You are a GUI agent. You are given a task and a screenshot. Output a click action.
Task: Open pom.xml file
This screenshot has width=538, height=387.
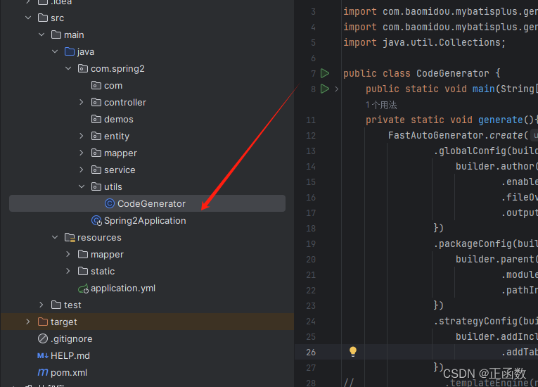69,373
